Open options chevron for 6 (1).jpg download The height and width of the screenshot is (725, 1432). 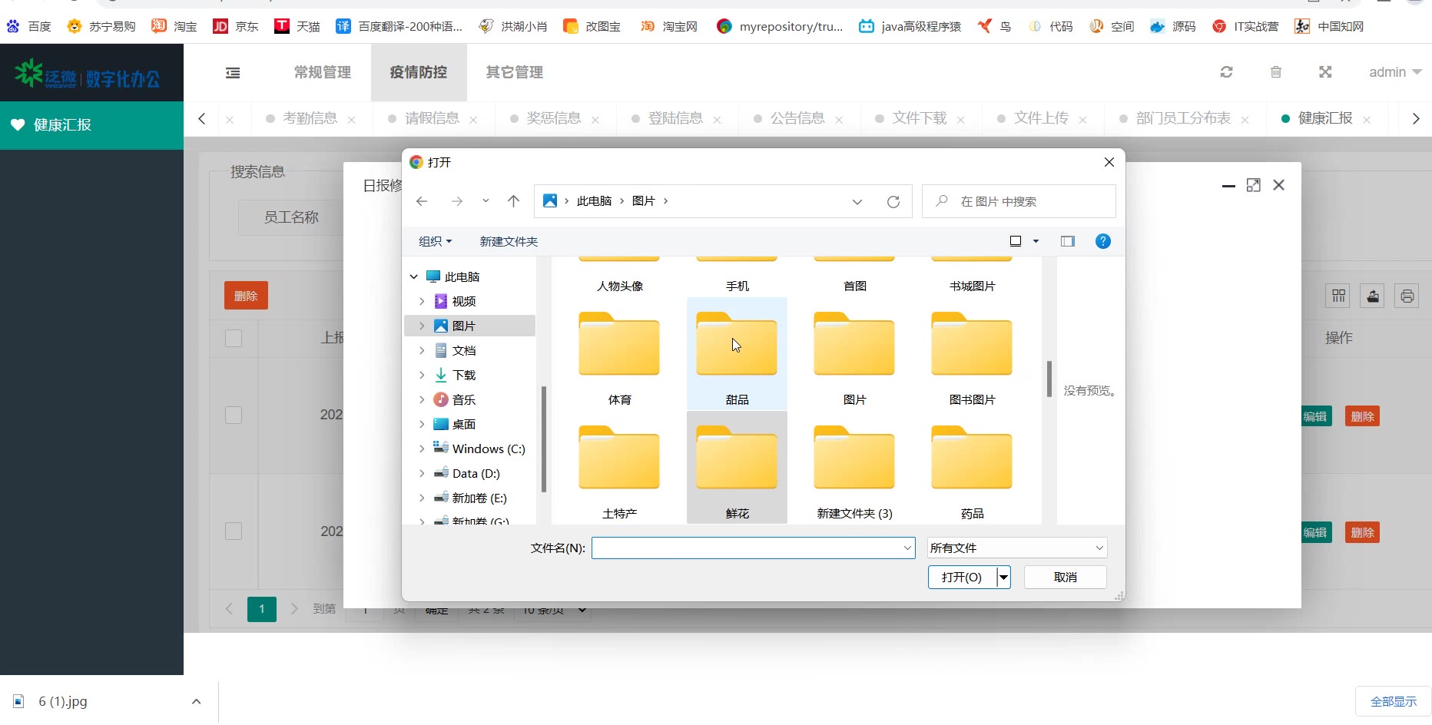196,701
